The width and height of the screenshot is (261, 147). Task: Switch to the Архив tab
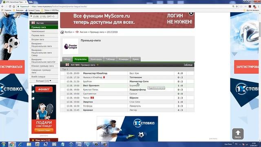[135, 59]
